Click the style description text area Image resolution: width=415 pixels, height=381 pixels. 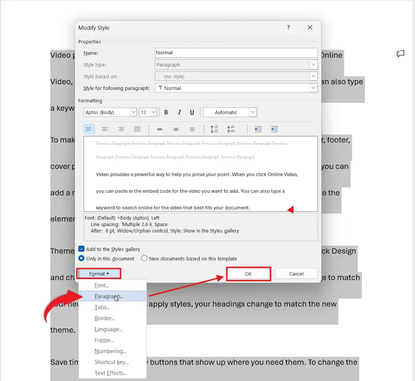pos(200,227)
